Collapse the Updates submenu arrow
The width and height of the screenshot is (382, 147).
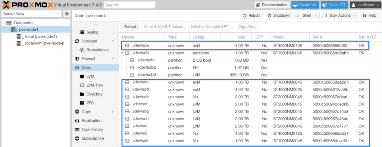[x=113, y=41]
